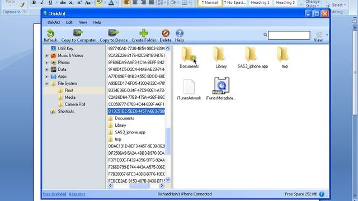Click the Buy DiskAid link
This screenshot has width=358, height=201.
tap(55, 194)
